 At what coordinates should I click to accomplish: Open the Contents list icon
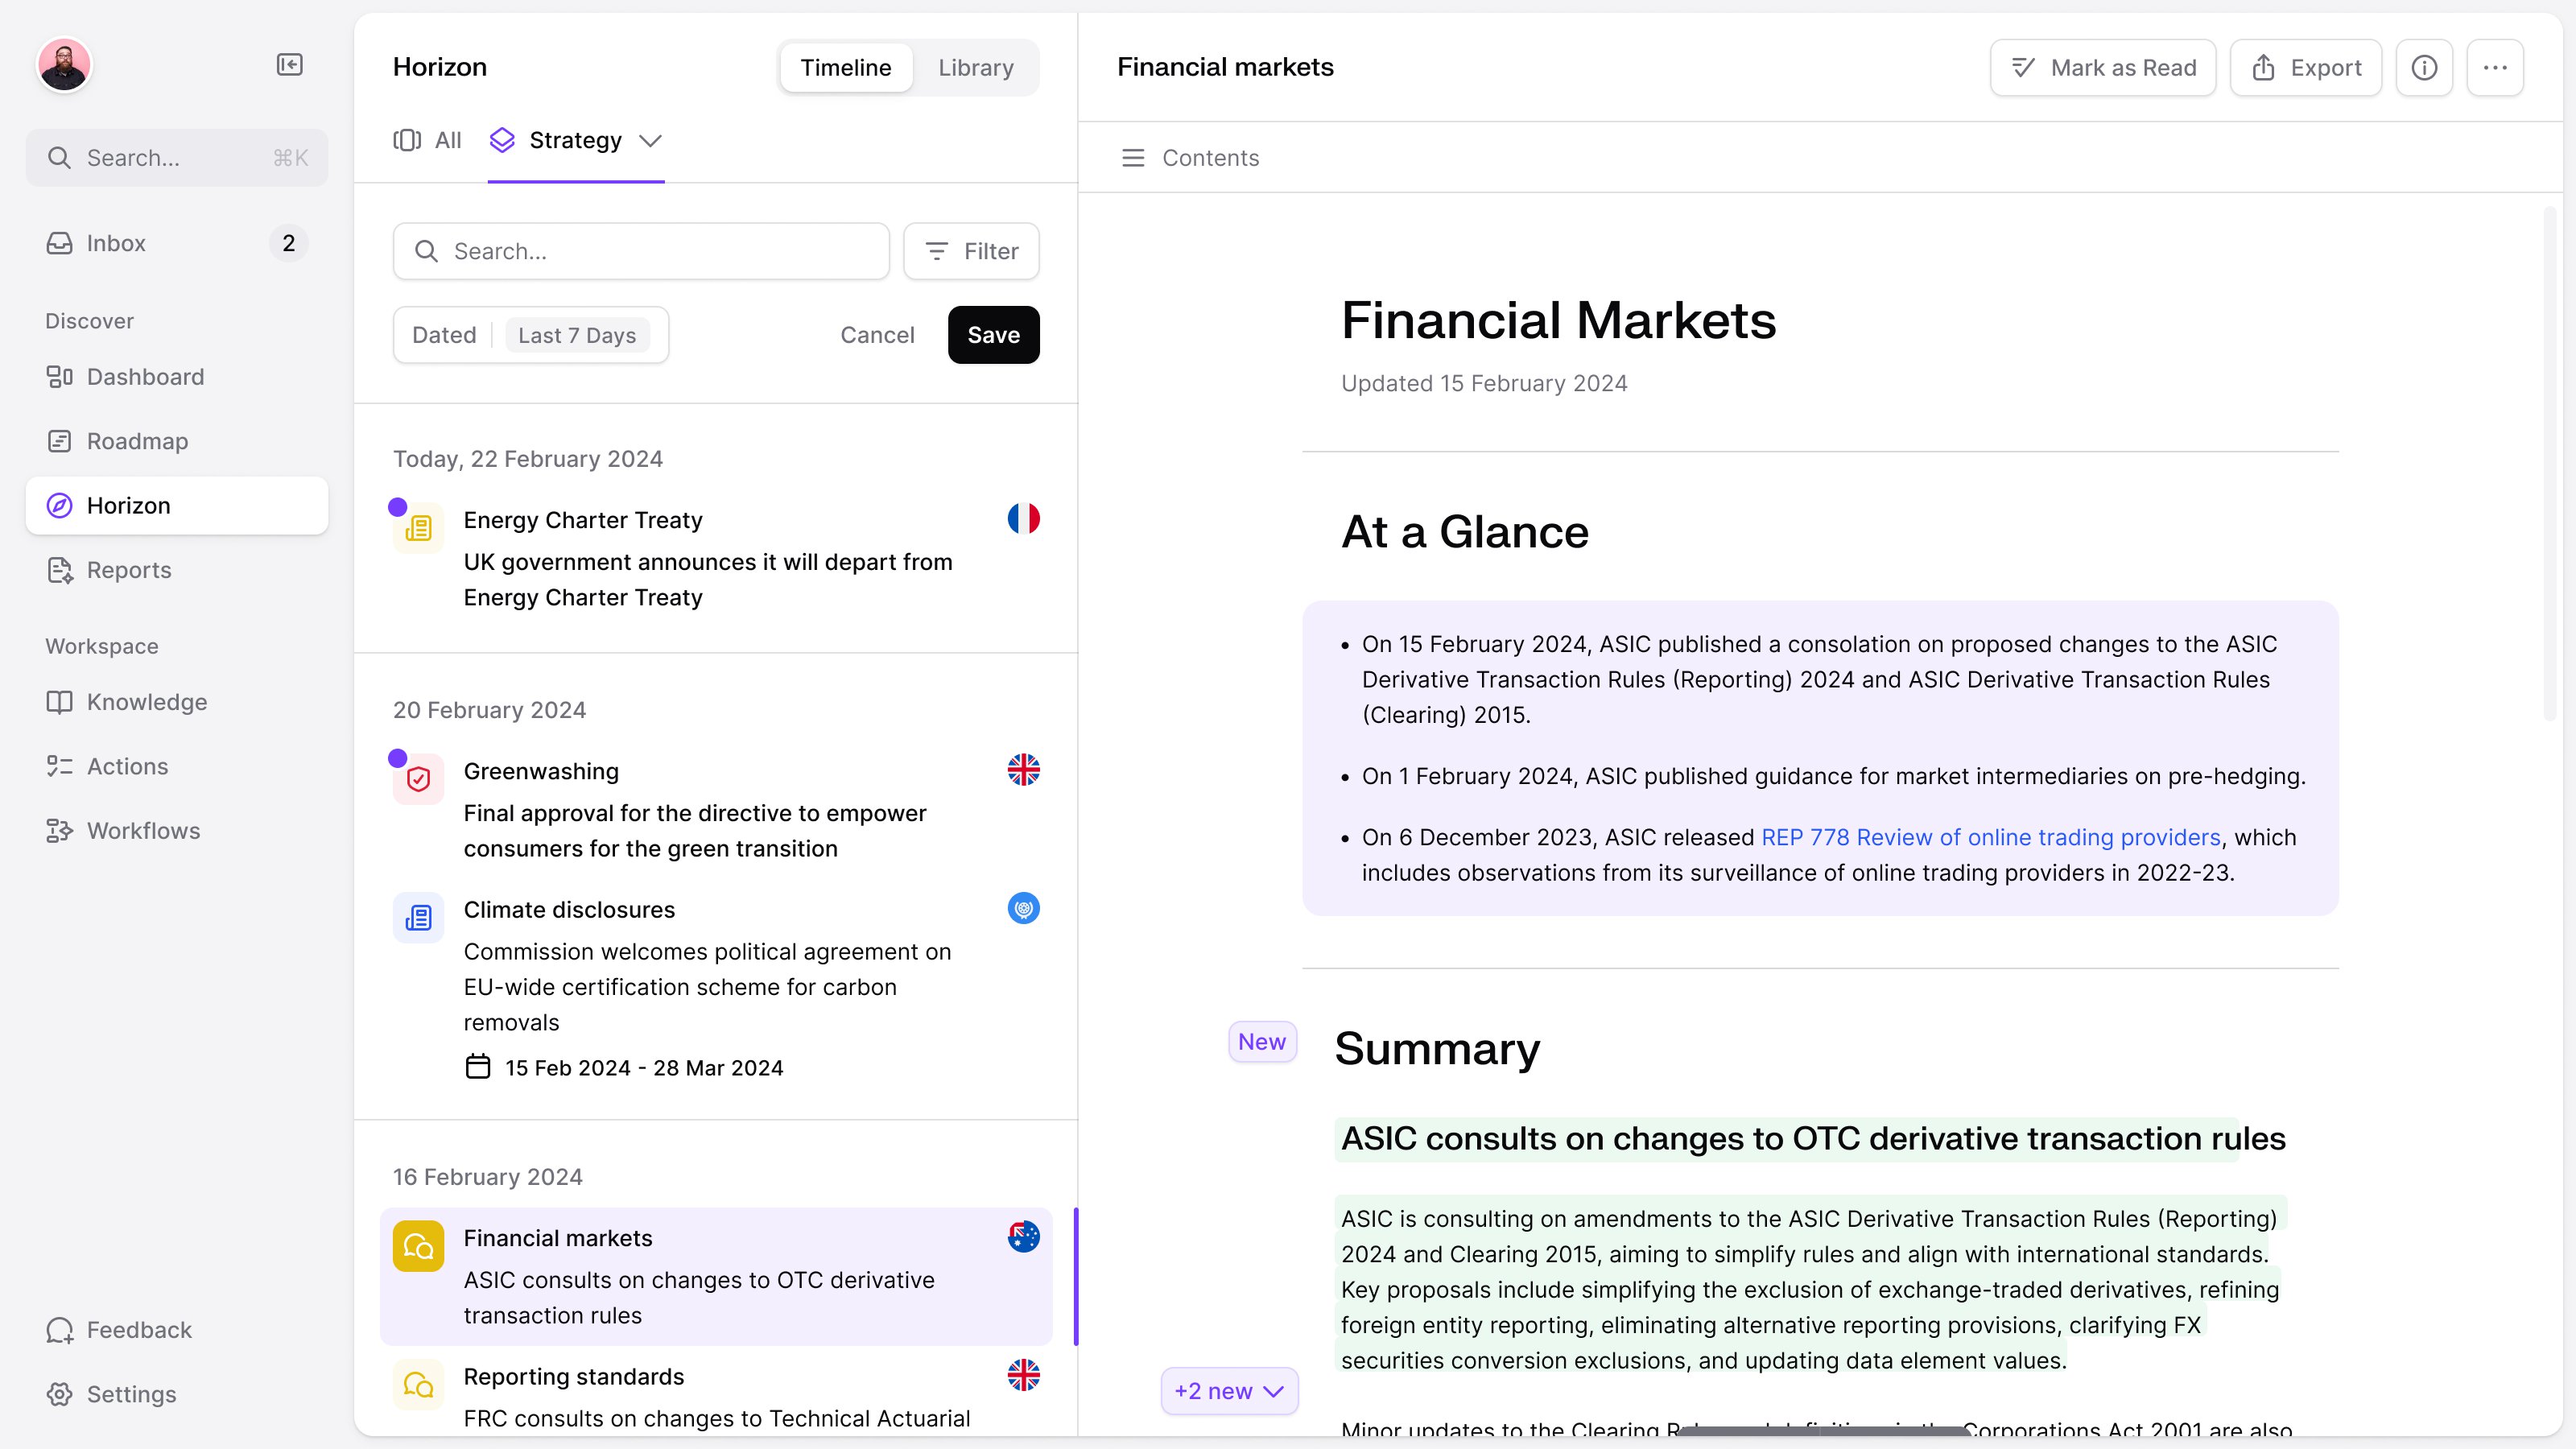1132,158
